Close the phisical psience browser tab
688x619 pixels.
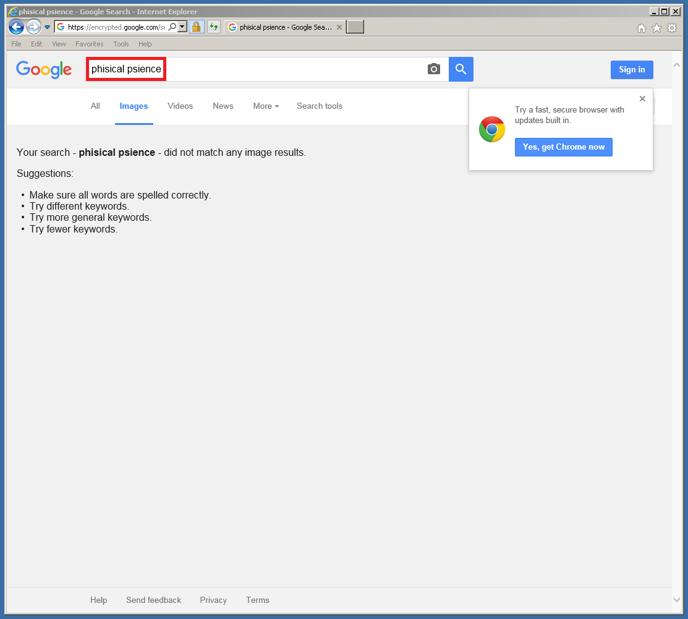(339, 27)
